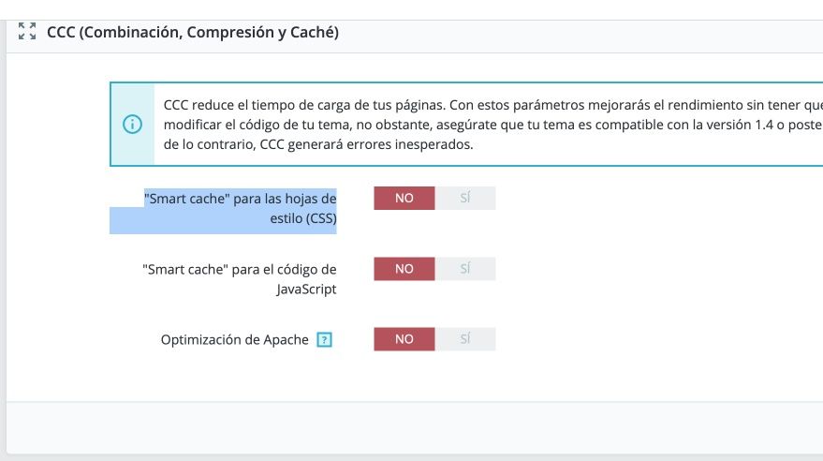Click the word 'estilo (CSS)' in highlighted label
This screenshot has height=461, width=823.
click(303, 218)
